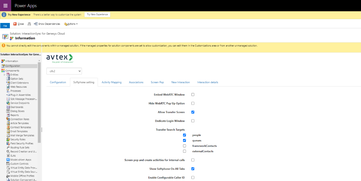The height and width of the screenshot is (181, 361).
Task: Open the Power Apps app launcher waffle
Action: (x=6, y=6)
